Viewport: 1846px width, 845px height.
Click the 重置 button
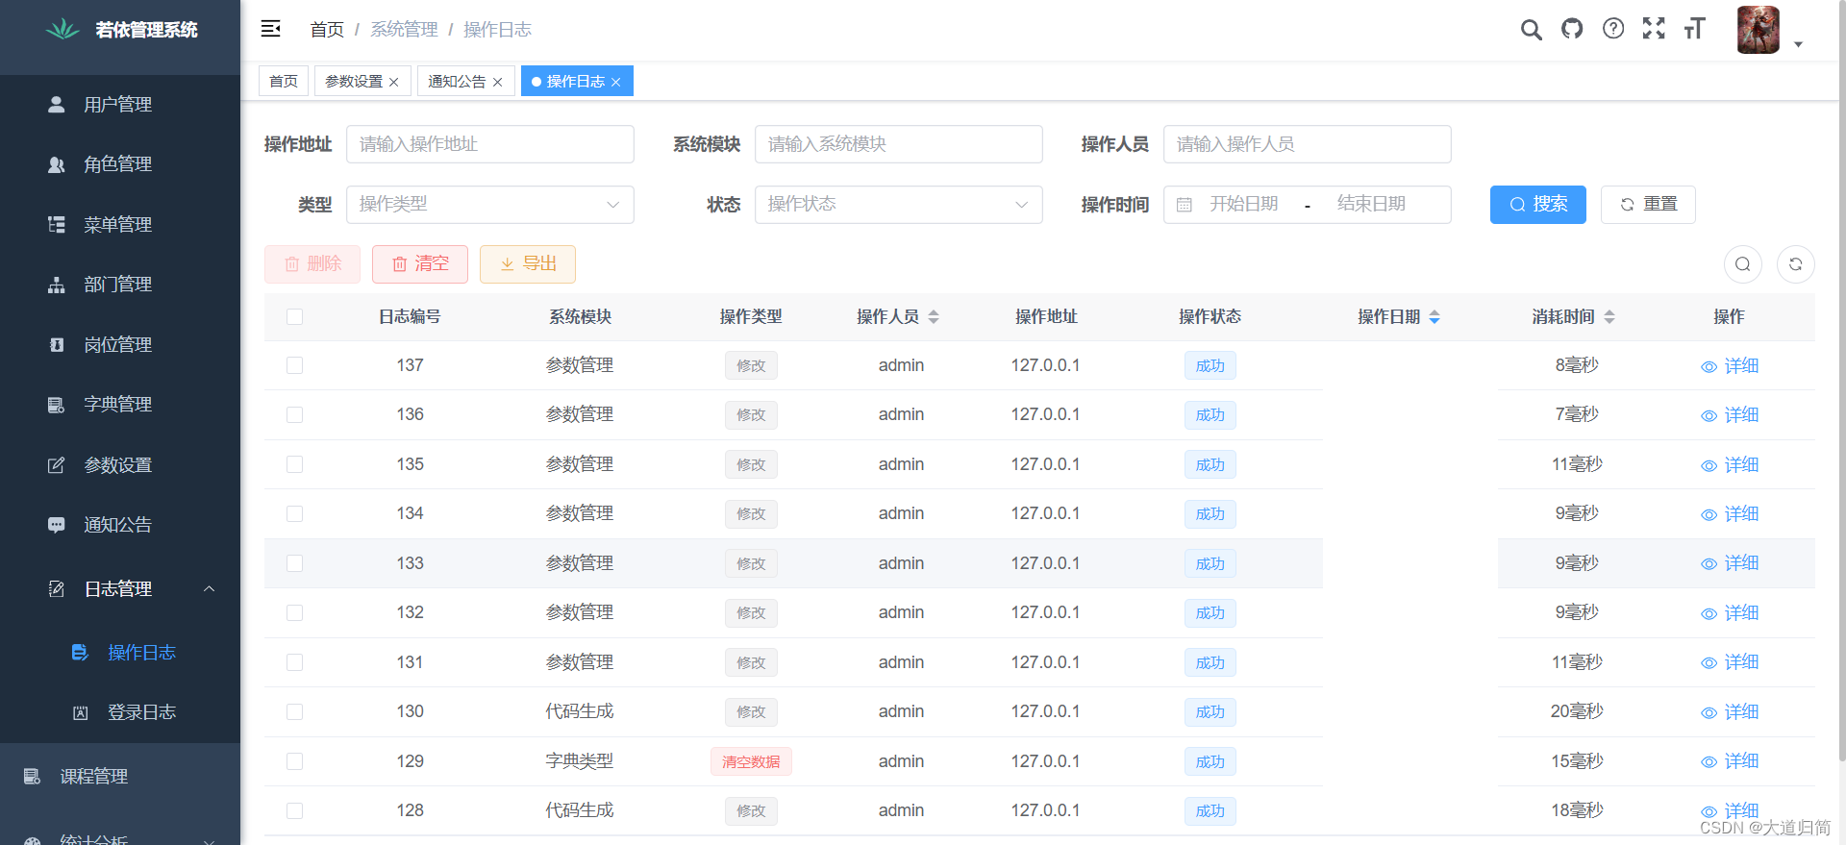pos(1648,205)
